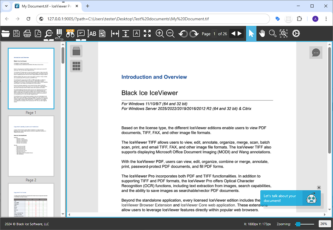Select the magnifier glass tool
Screen dimensions: 333x230
[273, 33]
